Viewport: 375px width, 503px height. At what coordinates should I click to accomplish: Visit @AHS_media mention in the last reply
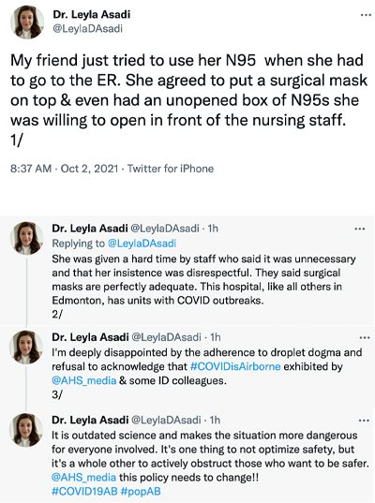(x=83, y=478)
